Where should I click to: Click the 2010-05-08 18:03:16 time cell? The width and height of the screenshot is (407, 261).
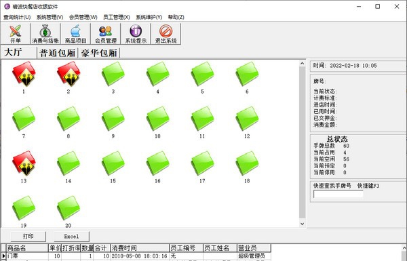140,256
